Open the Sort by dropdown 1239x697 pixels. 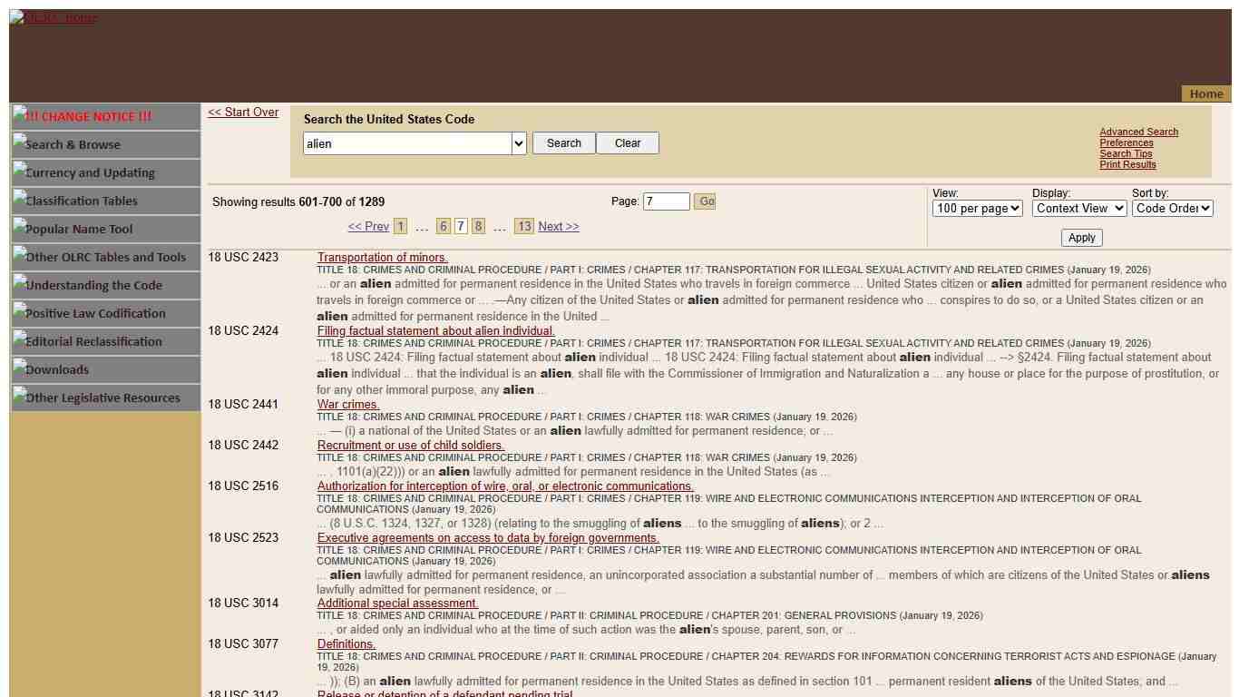[1172, 208]
